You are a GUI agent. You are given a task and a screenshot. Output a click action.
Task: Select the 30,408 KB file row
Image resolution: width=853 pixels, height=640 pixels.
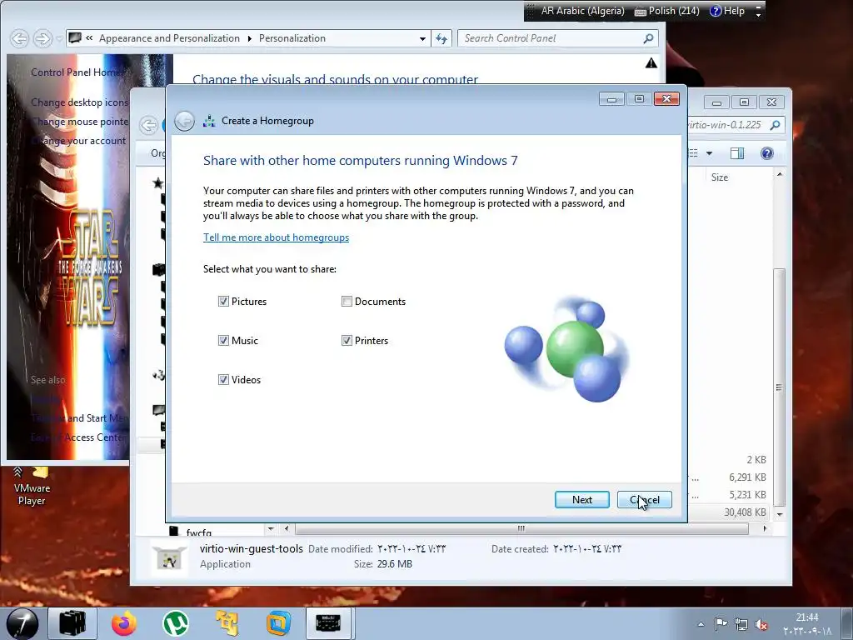729,512
